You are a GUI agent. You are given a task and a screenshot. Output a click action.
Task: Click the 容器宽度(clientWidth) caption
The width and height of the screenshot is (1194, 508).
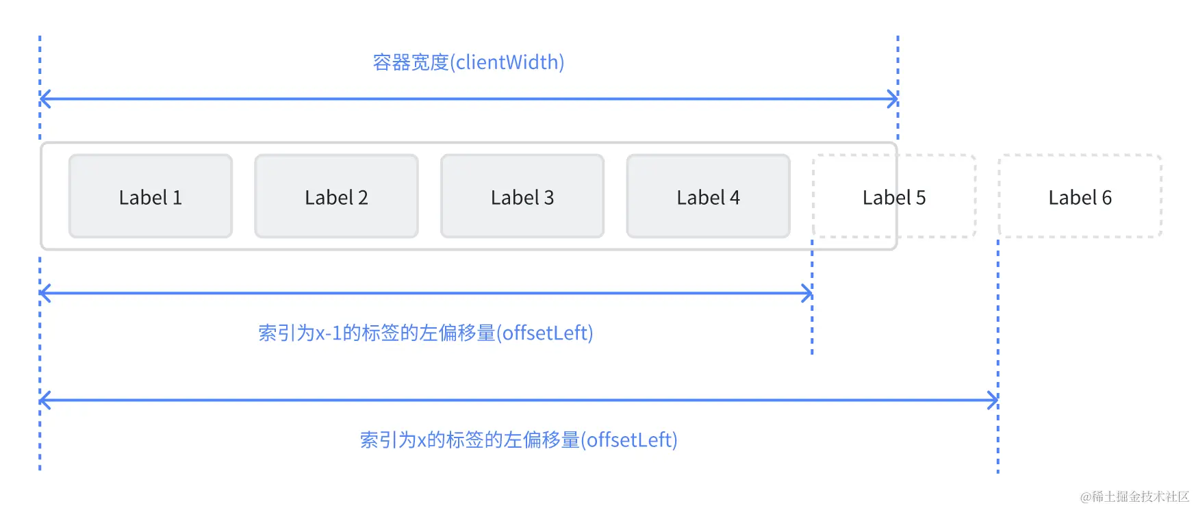468,62
